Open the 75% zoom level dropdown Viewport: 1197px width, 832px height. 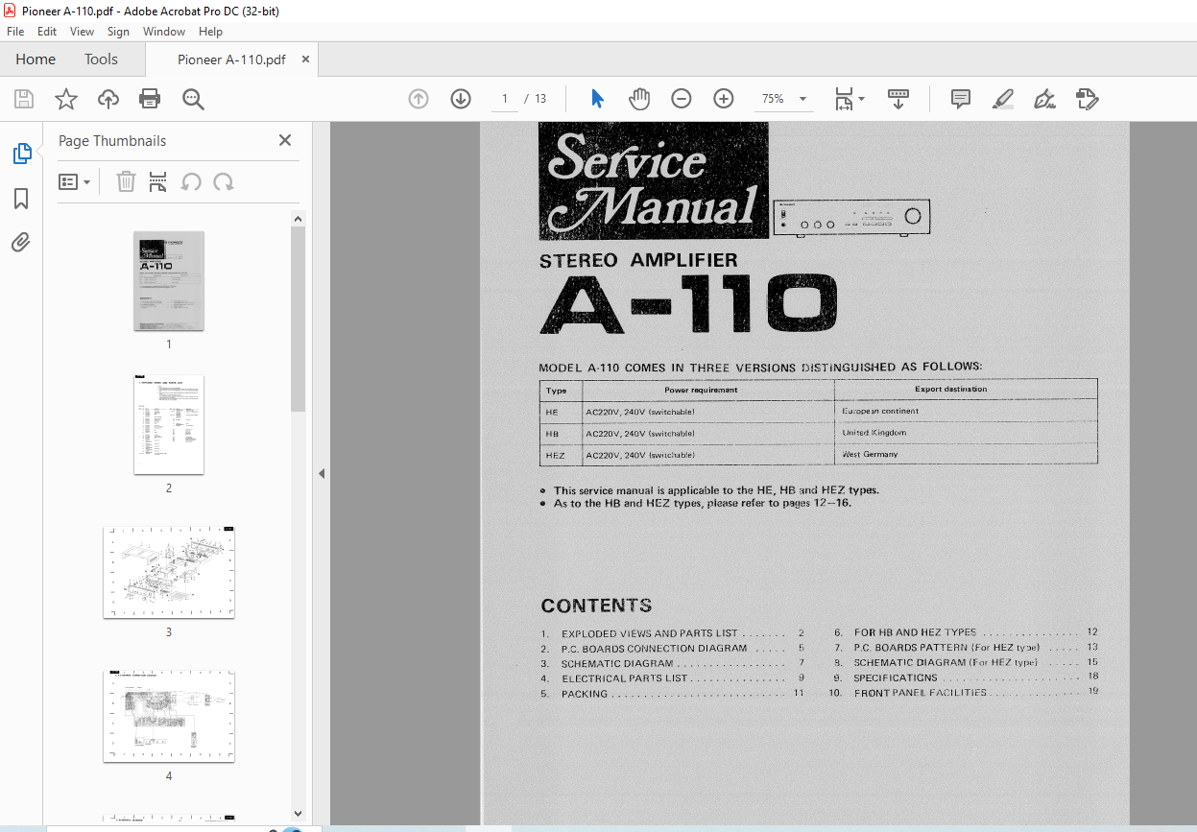(781, 99)
